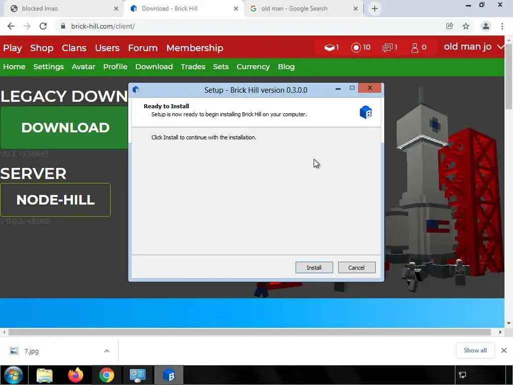
Task: Launch Firefox from the taskbar
Action: pos(76,375)
